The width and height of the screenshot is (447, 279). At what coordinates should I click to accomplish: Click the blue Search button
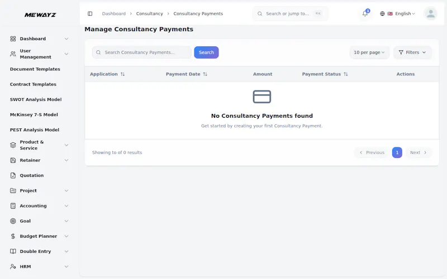(206, 52)
